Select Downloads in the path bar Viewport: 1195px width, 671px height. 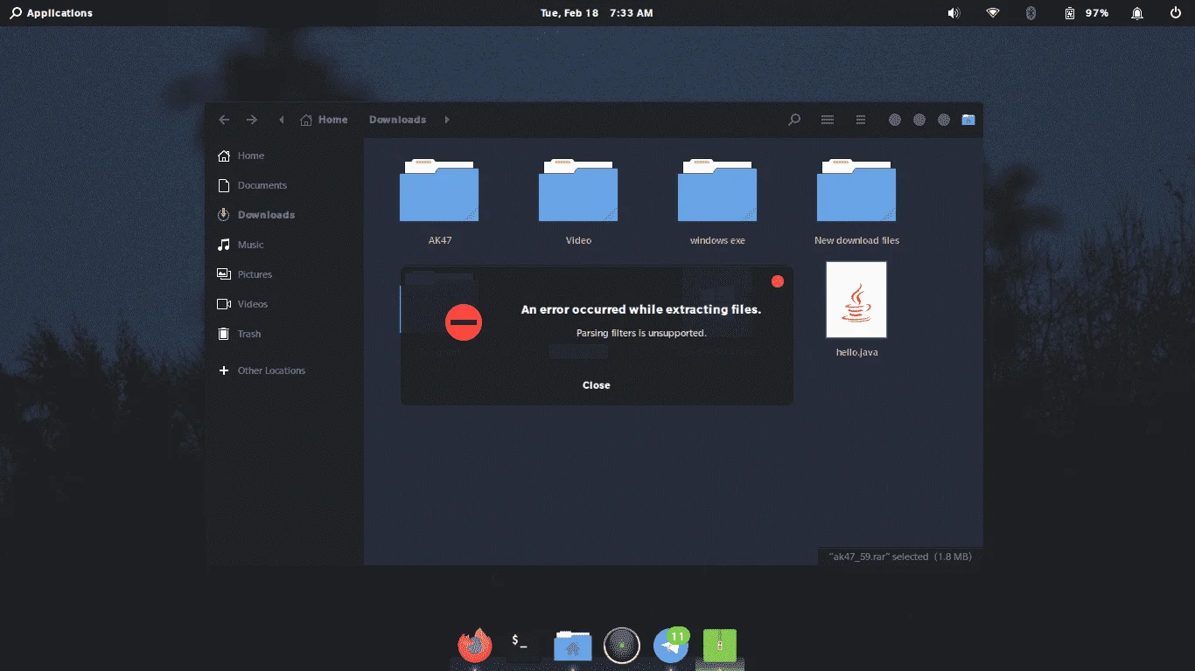(397, 120)
